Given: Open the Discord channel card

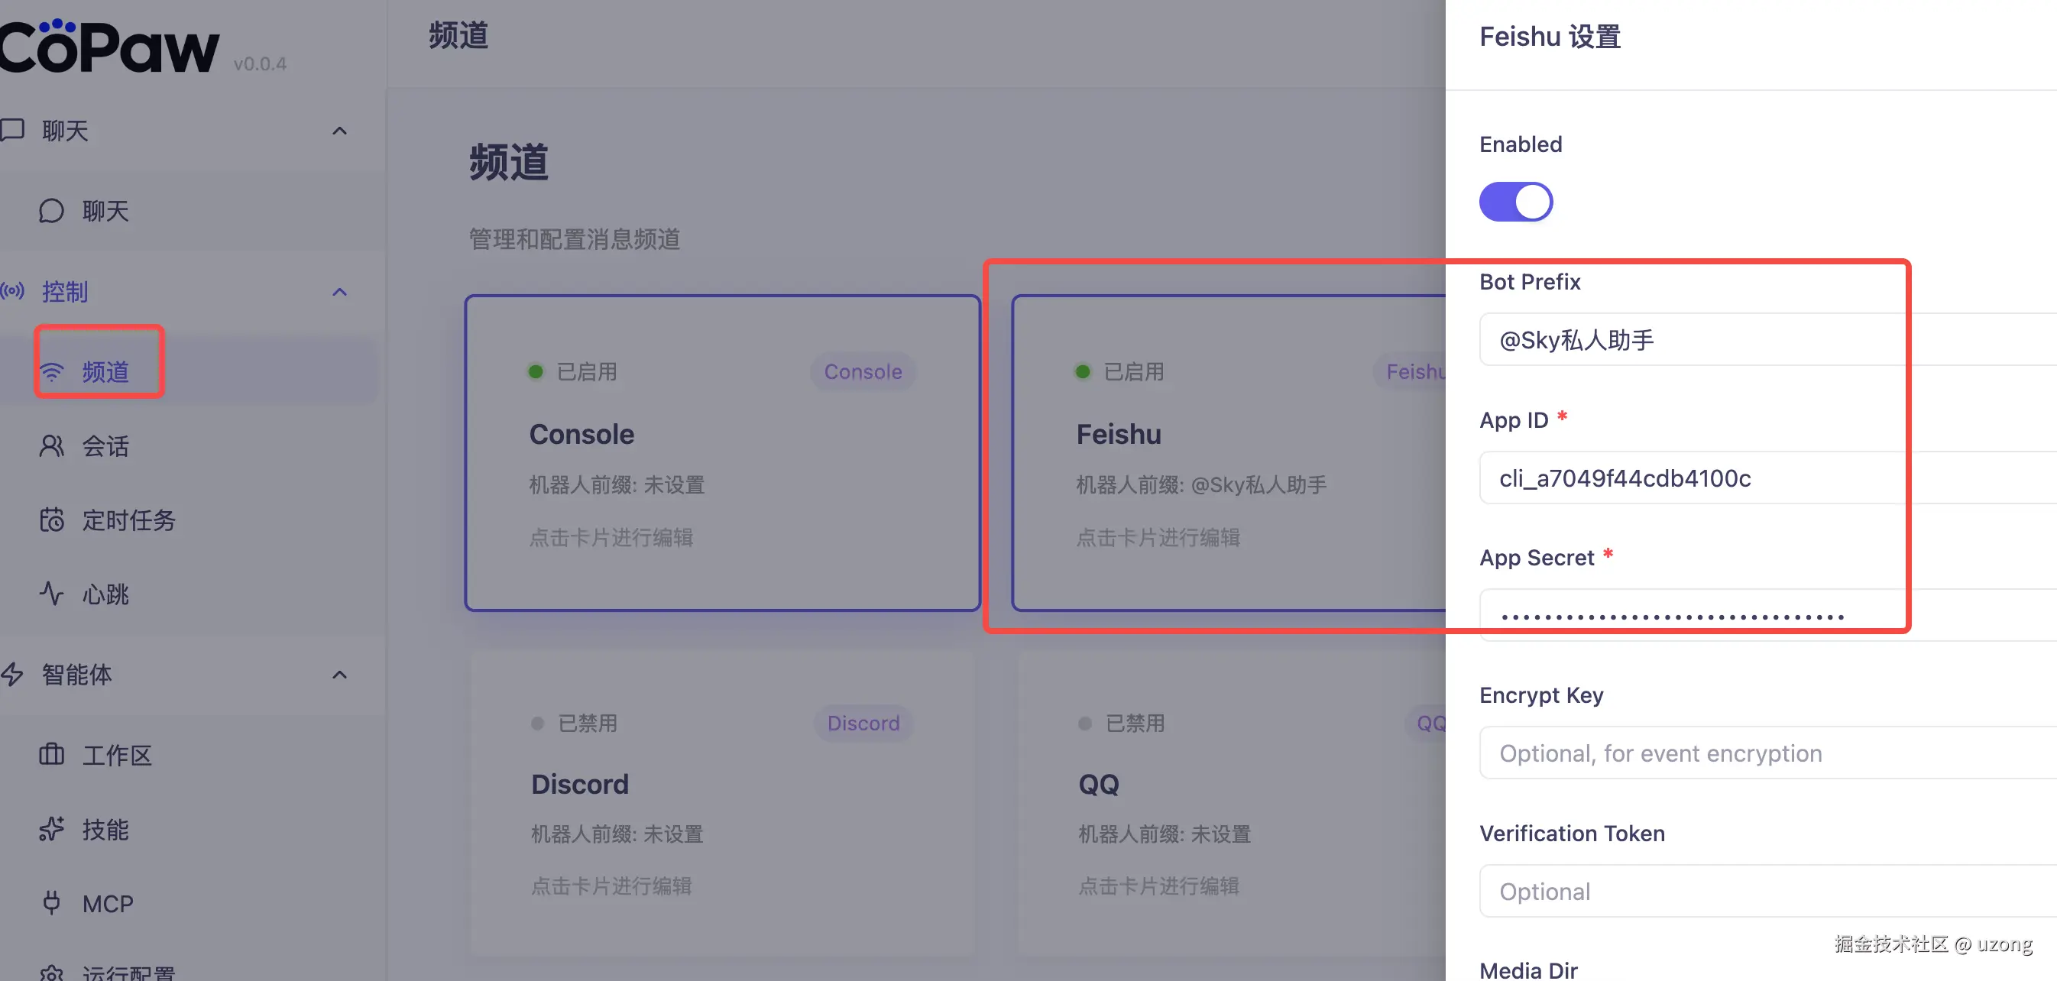Looking at the screenshot, I should coord(722,802).
